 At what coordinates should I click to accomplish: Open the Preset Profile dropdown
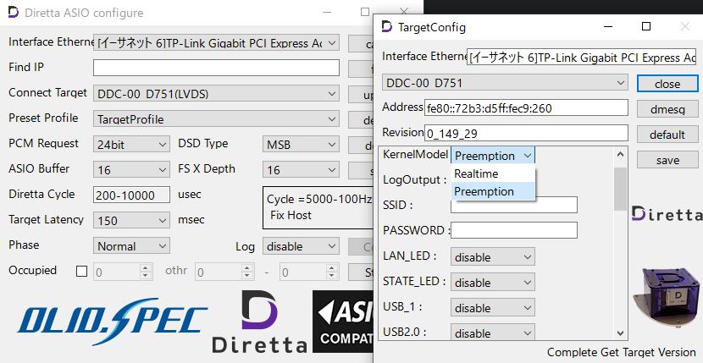216,119
